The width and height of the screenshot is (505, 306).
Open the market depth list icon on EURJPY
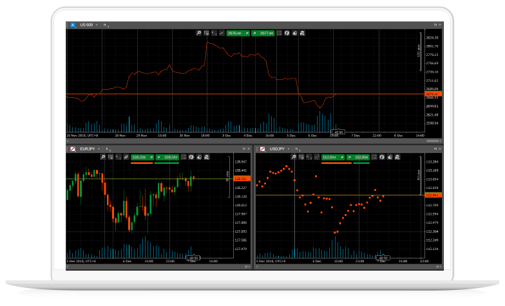click(184, 157)
